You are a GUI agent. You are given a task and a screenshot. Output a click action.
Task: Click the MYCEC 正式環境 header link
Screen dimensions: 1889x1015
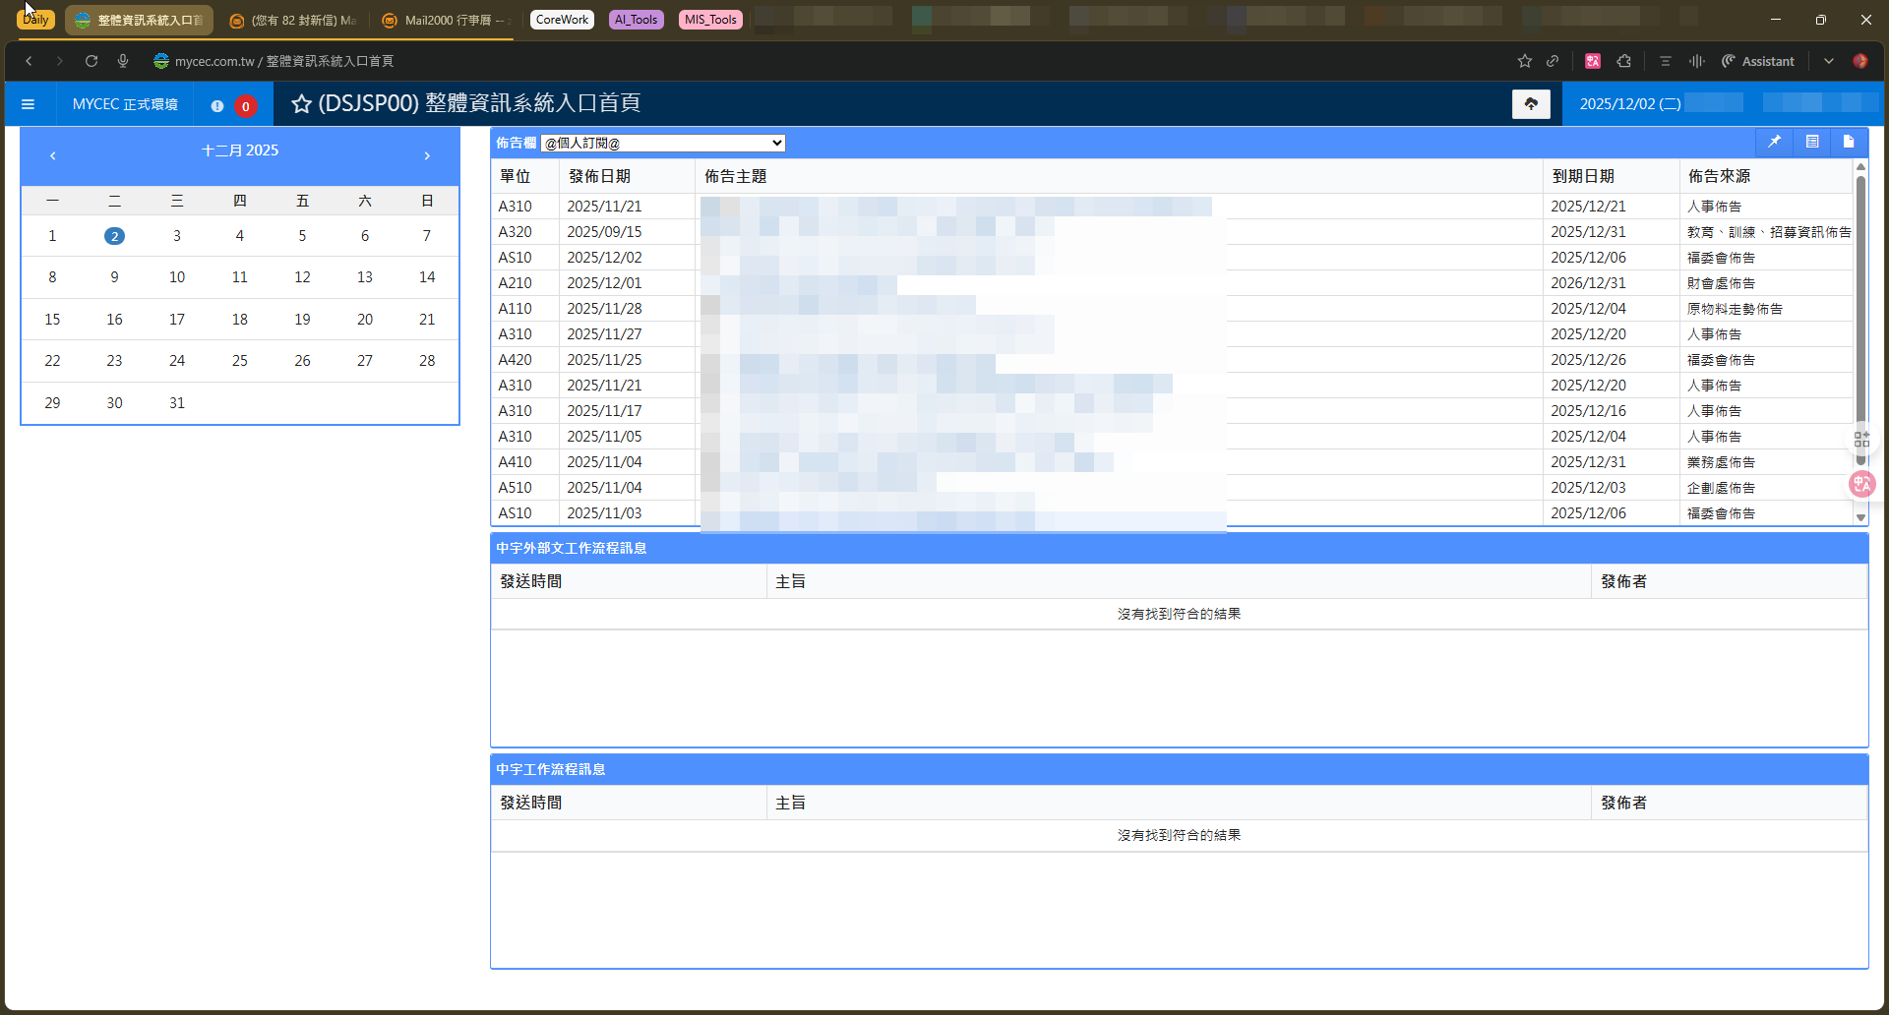click(125, 104)
